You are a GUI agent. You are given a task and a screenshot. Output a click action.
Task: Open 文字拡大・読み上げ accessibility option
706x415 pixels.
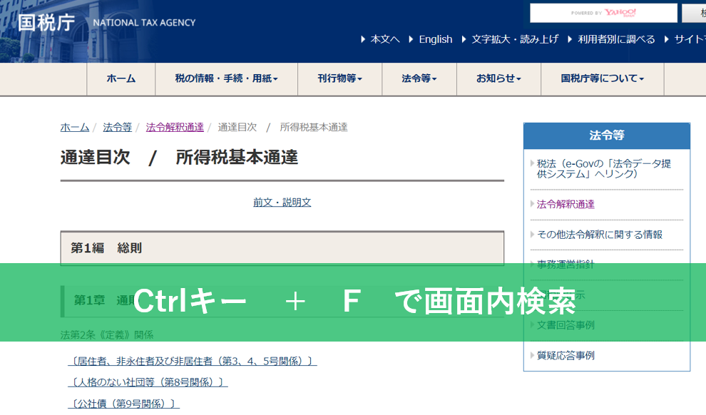pos(514,39)
